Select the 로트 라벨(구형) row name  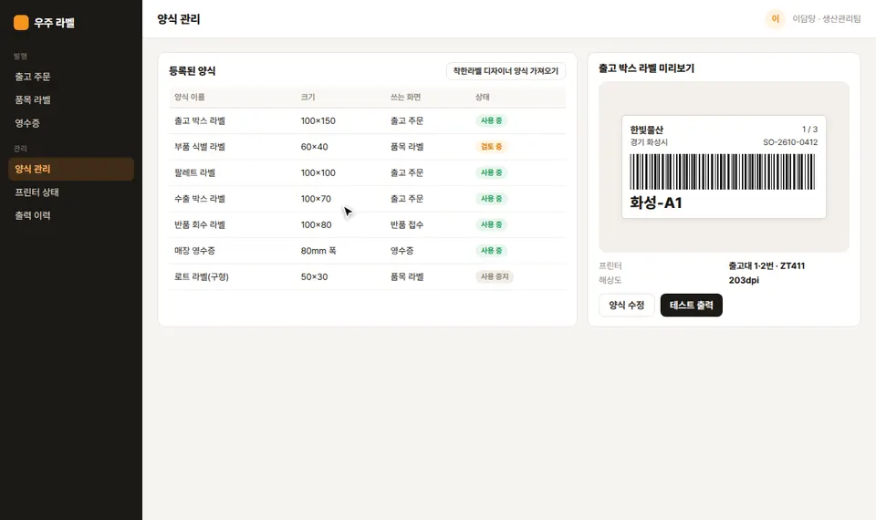(201, 277)
